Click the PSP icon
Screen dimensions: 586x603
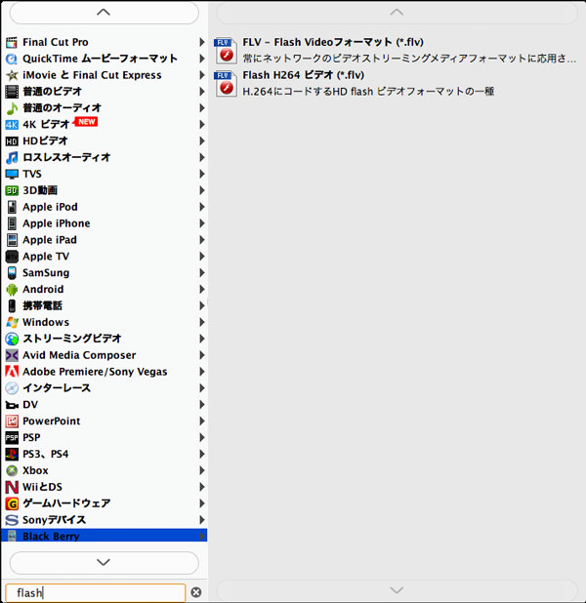click(12, 438)
